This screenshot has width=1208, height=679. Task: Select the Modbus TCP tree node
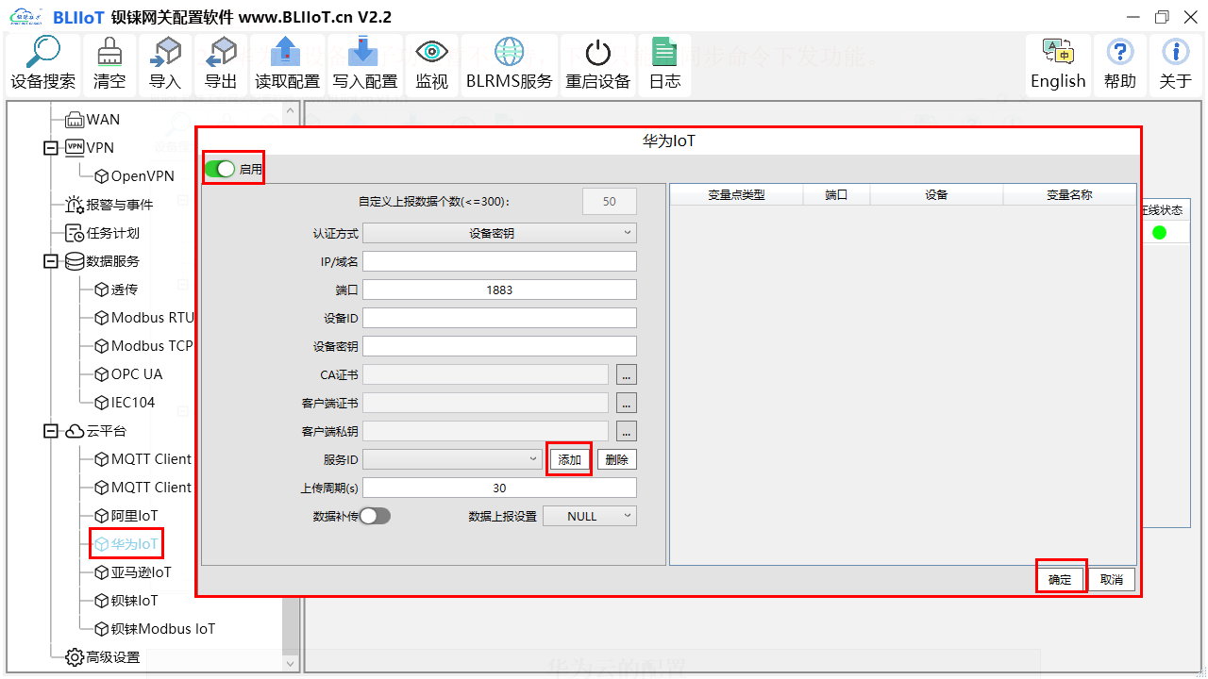143,346
